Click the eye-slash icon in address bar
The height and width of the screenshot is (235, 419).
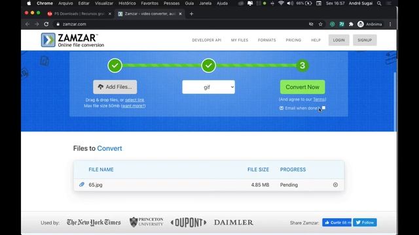311,24
